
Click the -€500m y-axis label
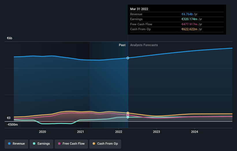click(x=12, y=124)
